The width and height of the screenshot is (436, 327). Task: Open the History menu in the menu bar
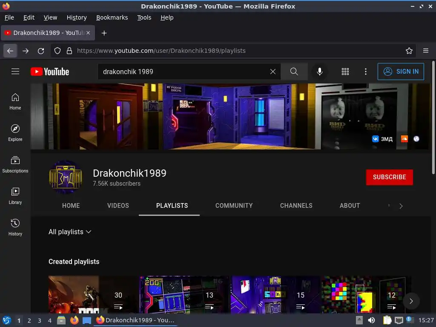[x=77, y=17]
